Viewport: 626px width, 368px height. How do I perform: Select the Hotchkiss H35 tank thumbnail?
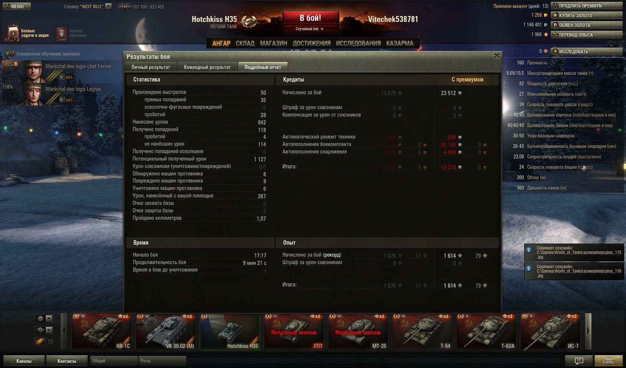click(x=230, y=331)
